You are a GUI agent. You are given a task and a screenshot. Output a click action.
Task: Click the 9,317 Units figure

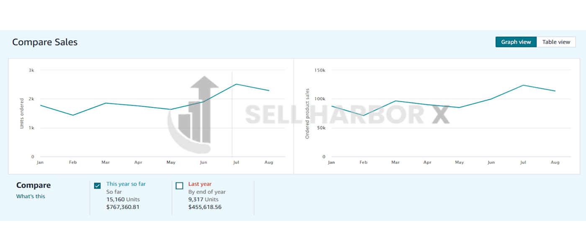(x=204, y=200)
